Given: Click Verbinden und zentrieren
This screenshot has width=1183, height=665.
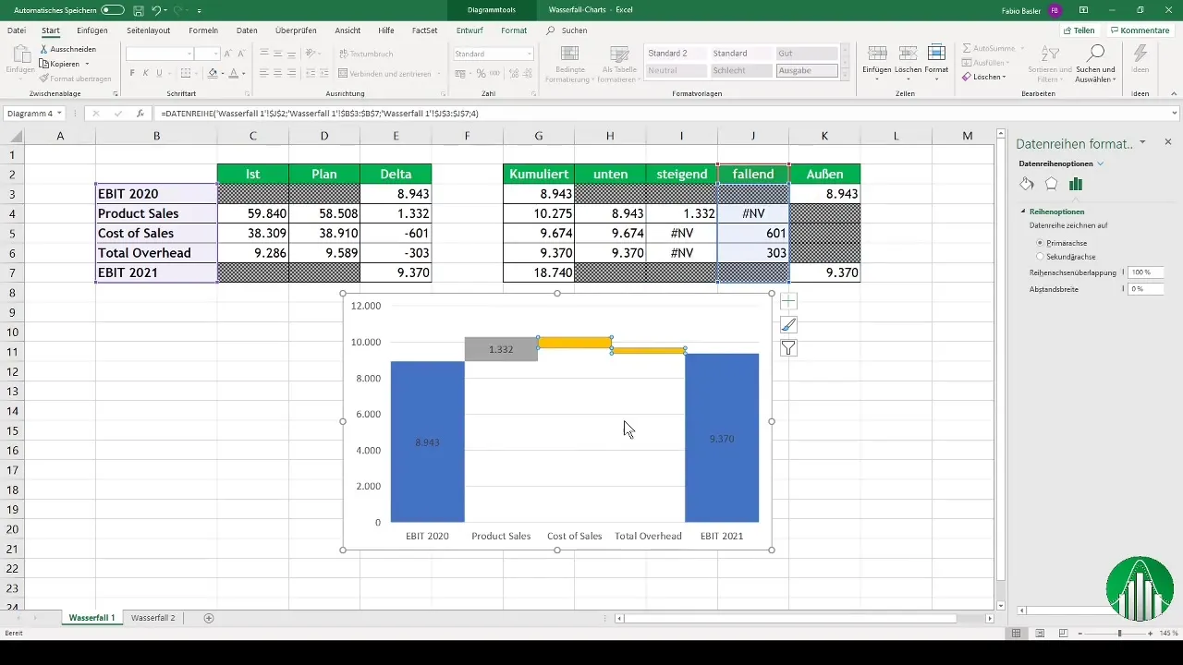Looking at the screenshot, I should coord(385,73).
